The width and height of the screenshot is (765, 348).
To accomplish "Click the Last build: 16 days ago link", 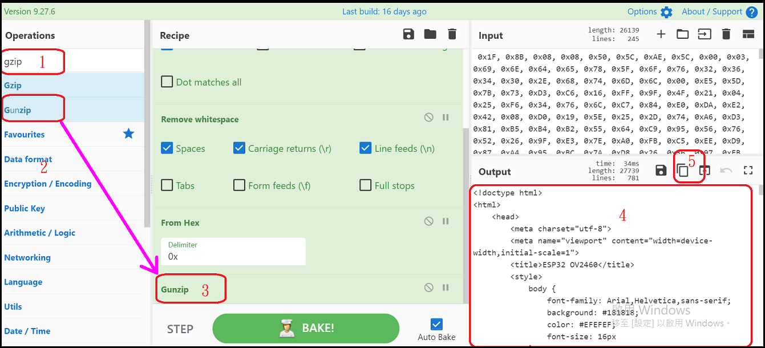I will (x=384, y=11).
